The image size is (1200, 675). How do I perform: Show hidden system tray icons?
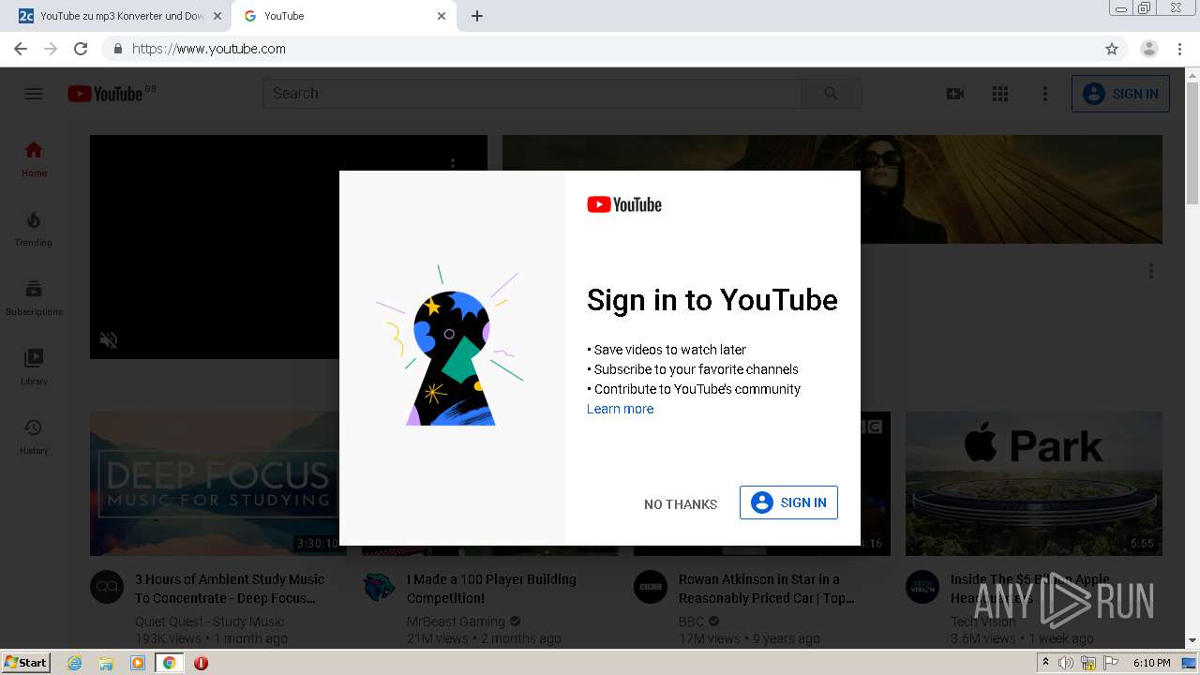click(1045, 663)
